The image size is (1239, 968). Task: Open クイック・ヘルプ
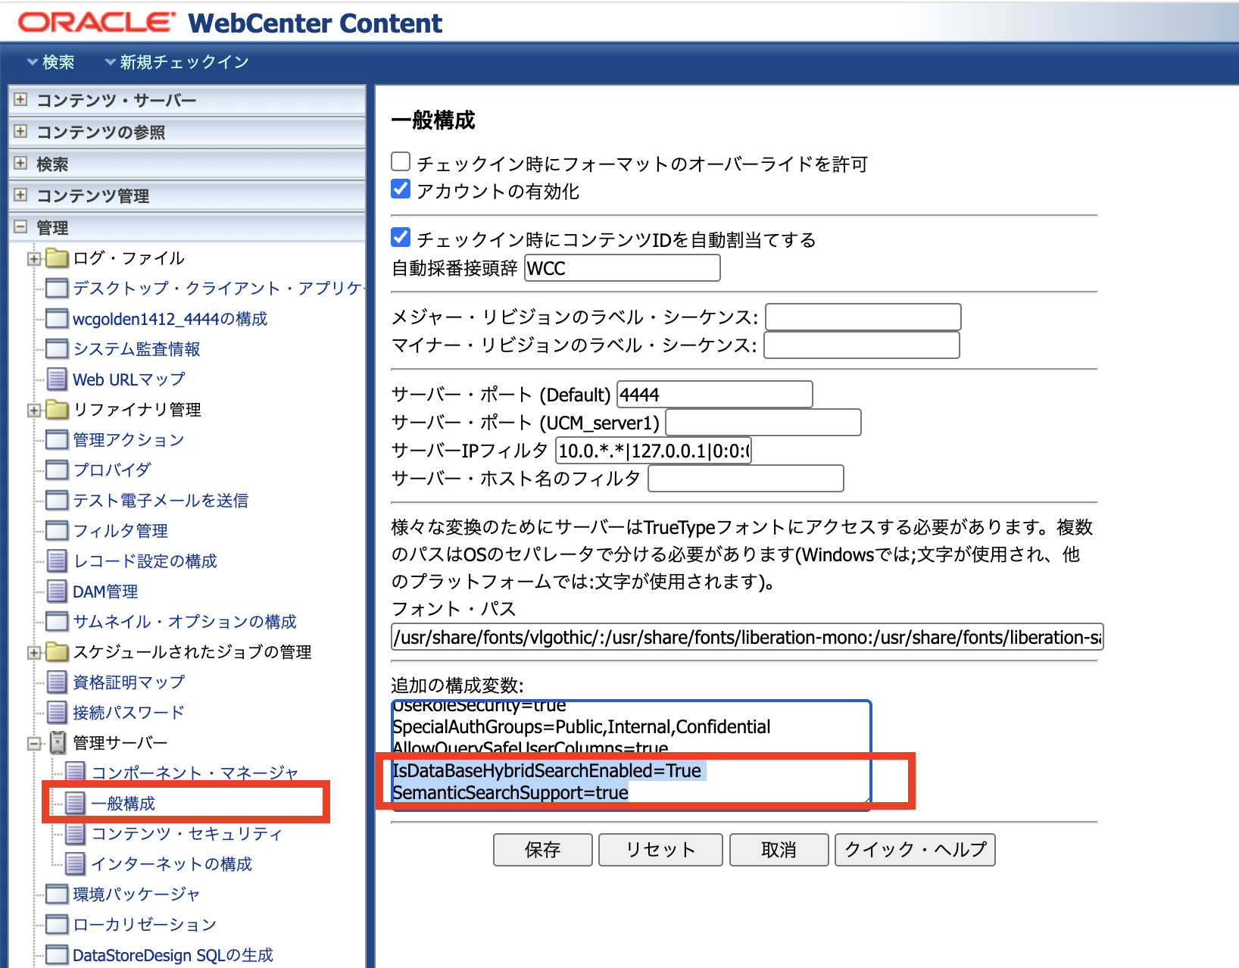click(915, 850)
